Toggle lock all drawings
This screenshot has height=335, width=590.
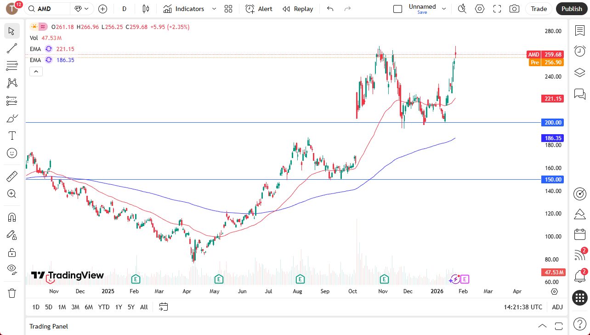pos(12,252)
